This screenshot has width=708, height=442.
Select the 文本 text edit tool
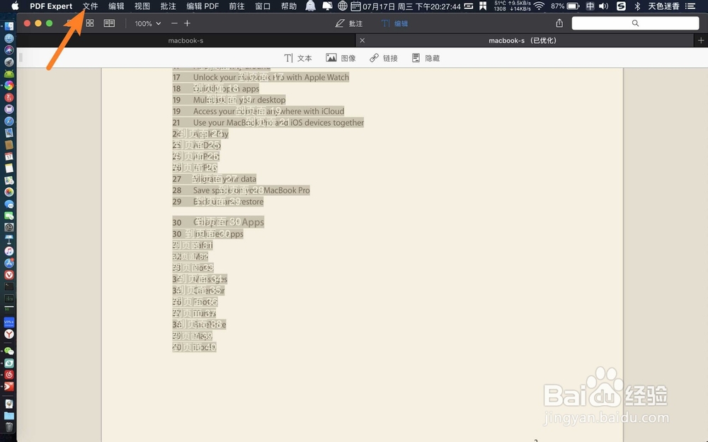coord(298,58)
